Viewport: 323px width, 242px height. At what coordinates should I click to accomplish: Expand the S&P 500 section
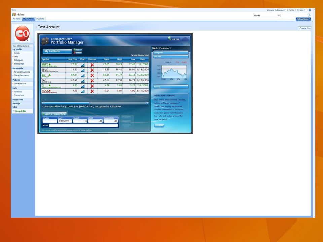pos(171,56)
